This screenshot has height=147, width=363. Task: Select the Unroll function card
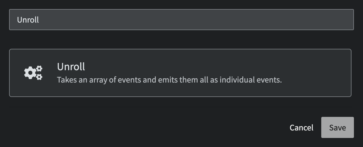tap(180, 73)
